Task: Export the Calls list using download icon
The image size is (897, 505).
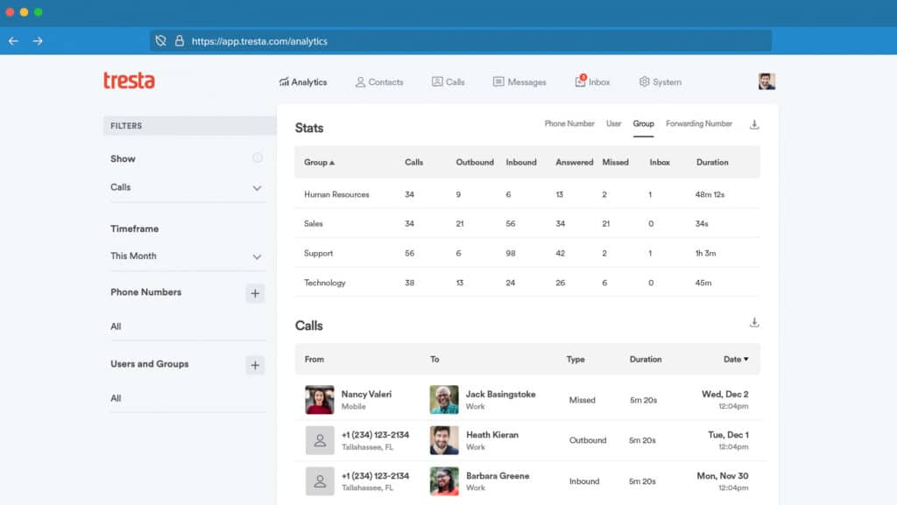Action: click(754, 322)
